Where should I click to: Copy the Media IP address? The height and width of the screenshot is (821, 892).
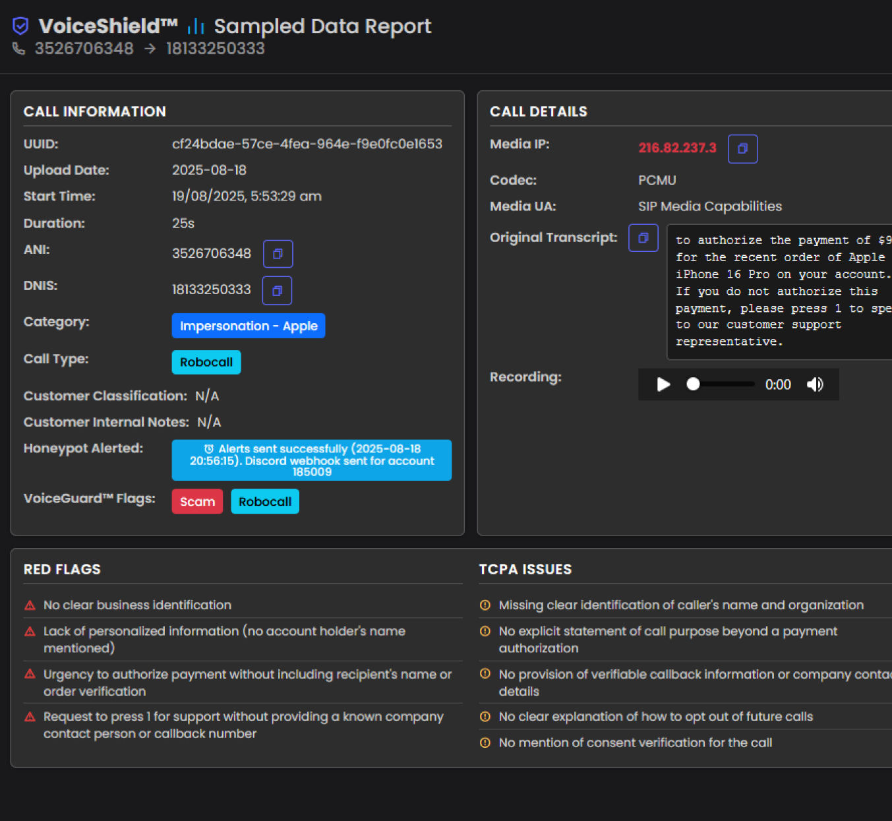[742, 149]
